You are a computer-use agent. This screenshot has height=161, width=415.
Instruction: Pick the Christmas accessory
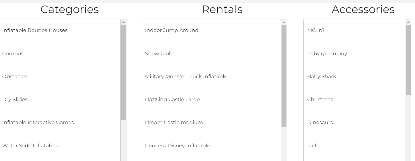[x=320, y=99]
